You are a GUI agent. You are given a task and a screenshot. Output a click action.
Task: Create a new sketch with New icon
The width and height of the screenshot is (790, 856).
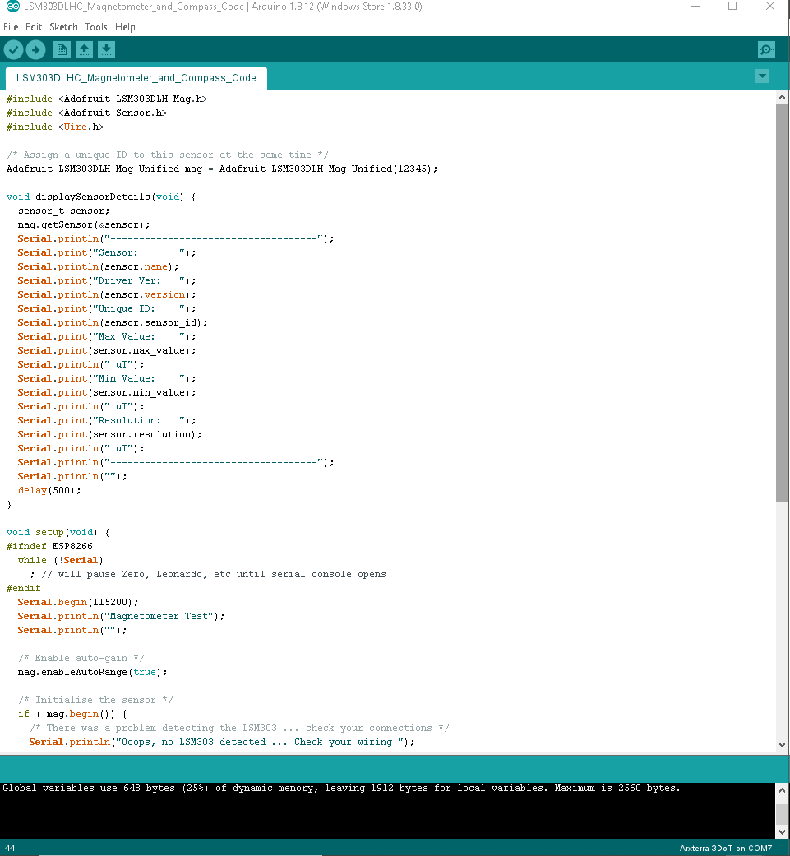pos(62,50)
